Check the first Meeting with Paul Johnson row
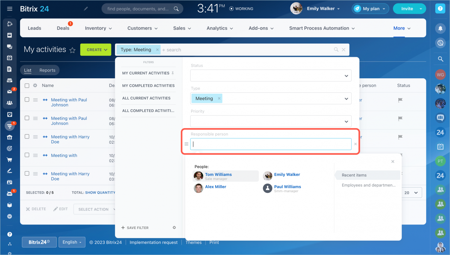This screenshot has width=450, height=255. [27, 100]
